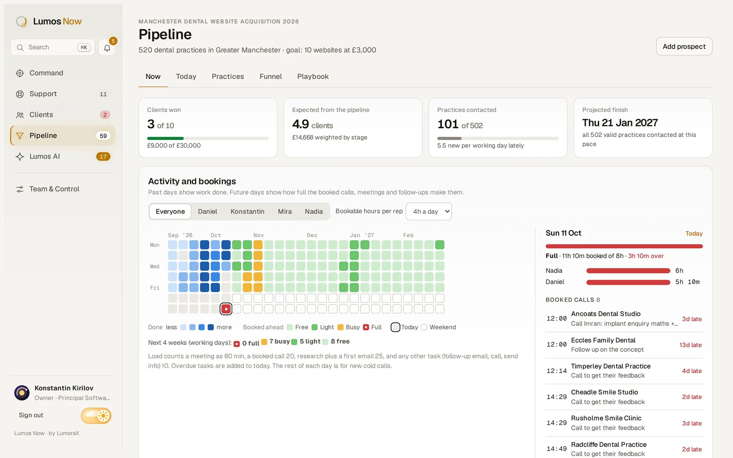733x458 pixels.
Task: Open the Cheadle Smile Studio call
Action: coord(624,397)
